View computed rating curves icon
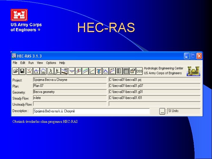 [92, 71]
